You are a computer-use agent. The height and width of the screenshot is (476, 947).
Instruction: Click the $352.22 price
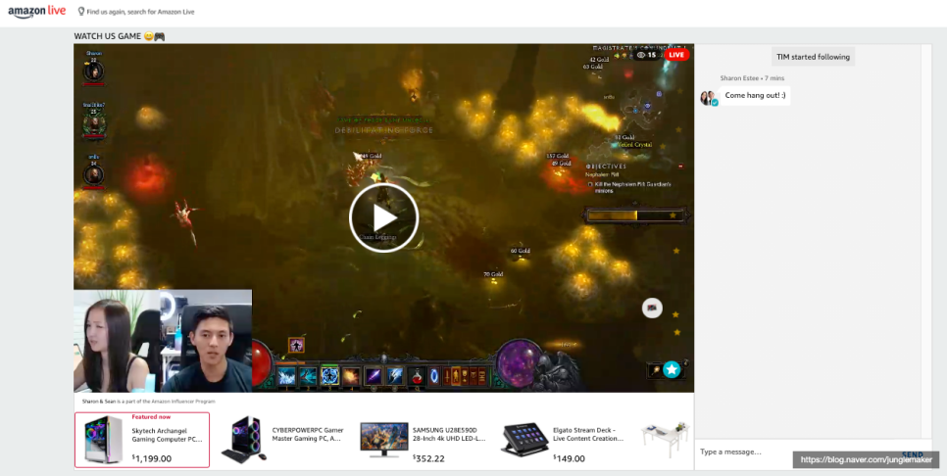pyautogui.click(x=428, y=458)
